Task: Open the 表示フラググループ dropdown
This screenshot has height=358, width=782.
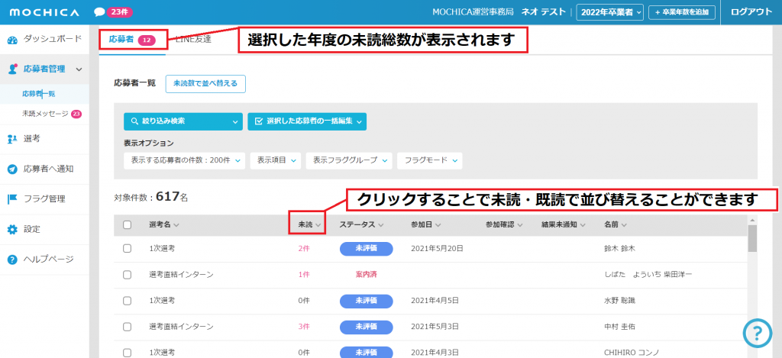Action: point(349,160)
